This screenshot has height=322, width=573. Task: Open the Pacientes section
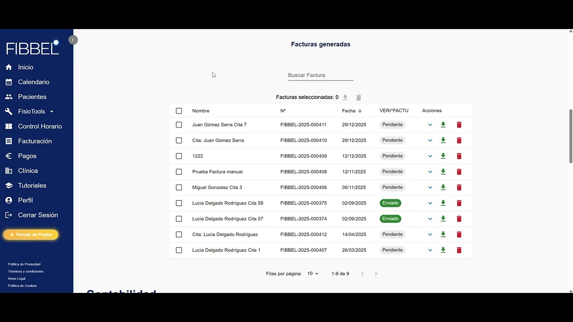32,97
